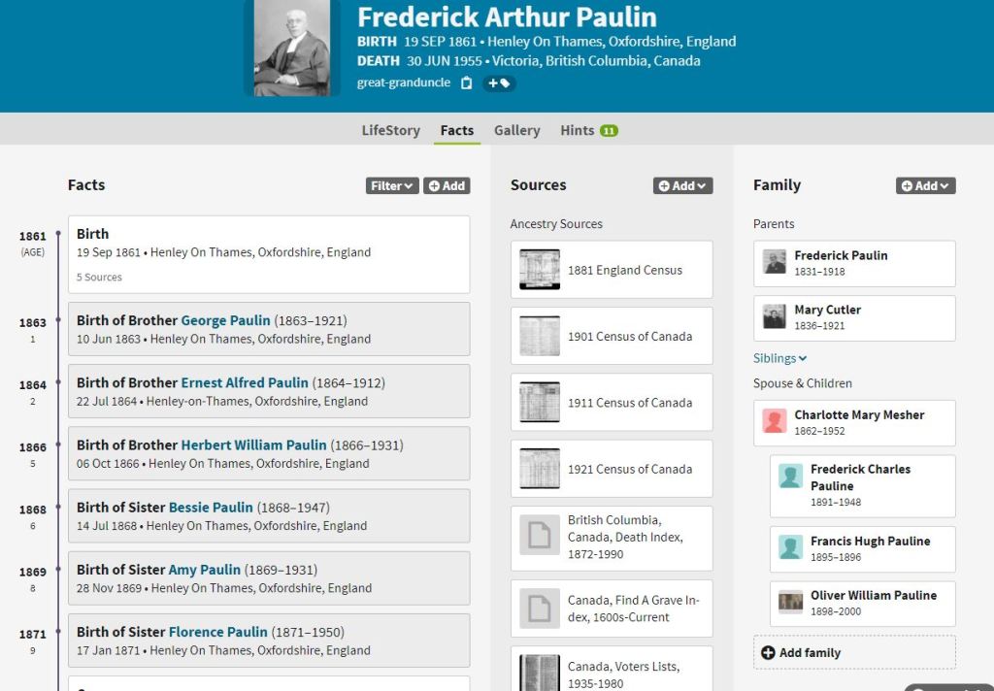The height and width of the screenshot is (691, 994).
Task: Open the Hints tab
Action: 588,130
